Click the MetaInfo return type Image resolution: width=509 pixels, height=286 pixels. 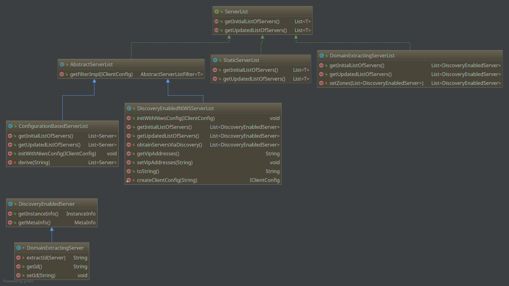[85, 223]
